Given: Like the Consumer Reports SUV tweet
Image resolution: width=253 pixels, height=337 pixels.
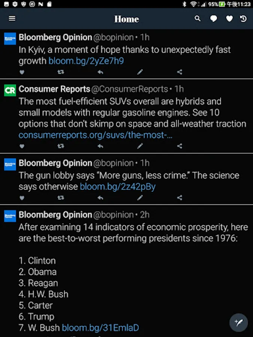Looking at the screenshot, I should pos(22,146).
